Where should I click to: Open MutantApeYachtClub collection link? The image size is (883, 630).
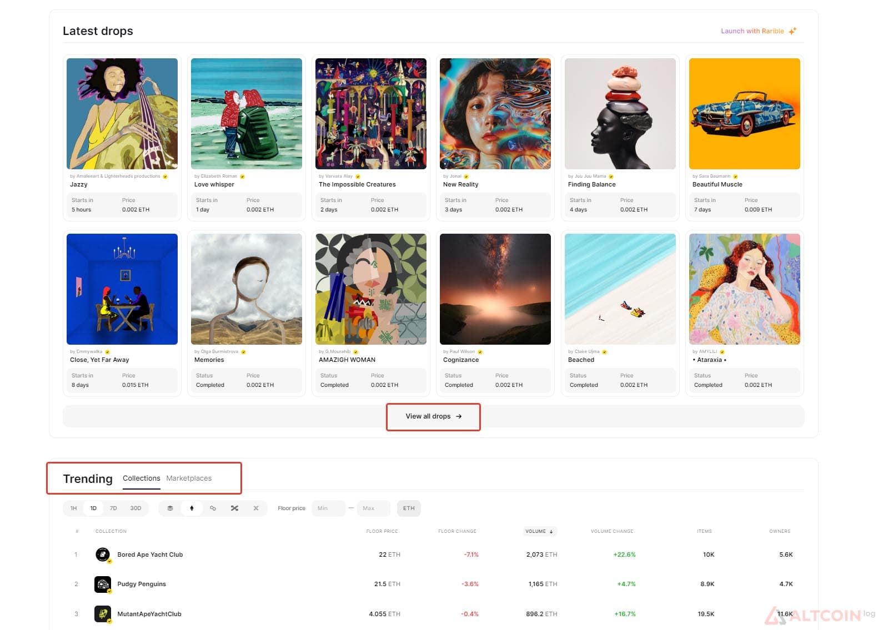149,614
